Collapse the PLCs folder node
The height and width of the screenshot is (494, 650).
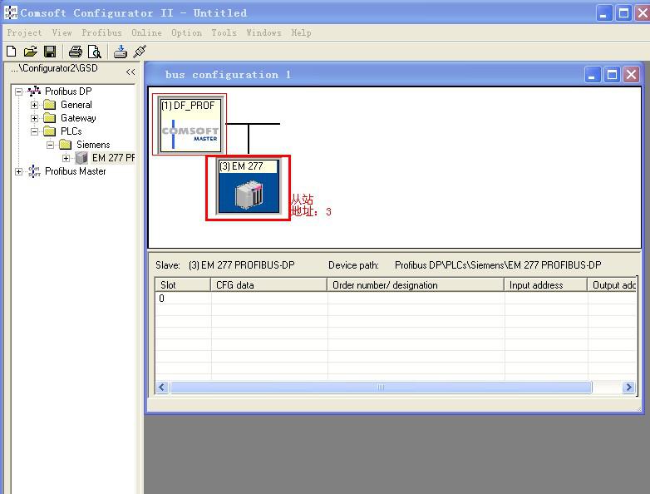[34, 131]
